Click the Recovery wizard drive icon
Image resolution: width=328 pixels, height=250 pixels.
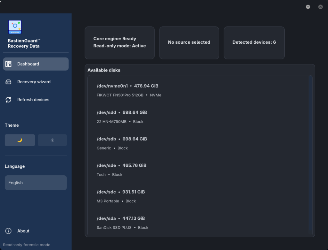8,82
